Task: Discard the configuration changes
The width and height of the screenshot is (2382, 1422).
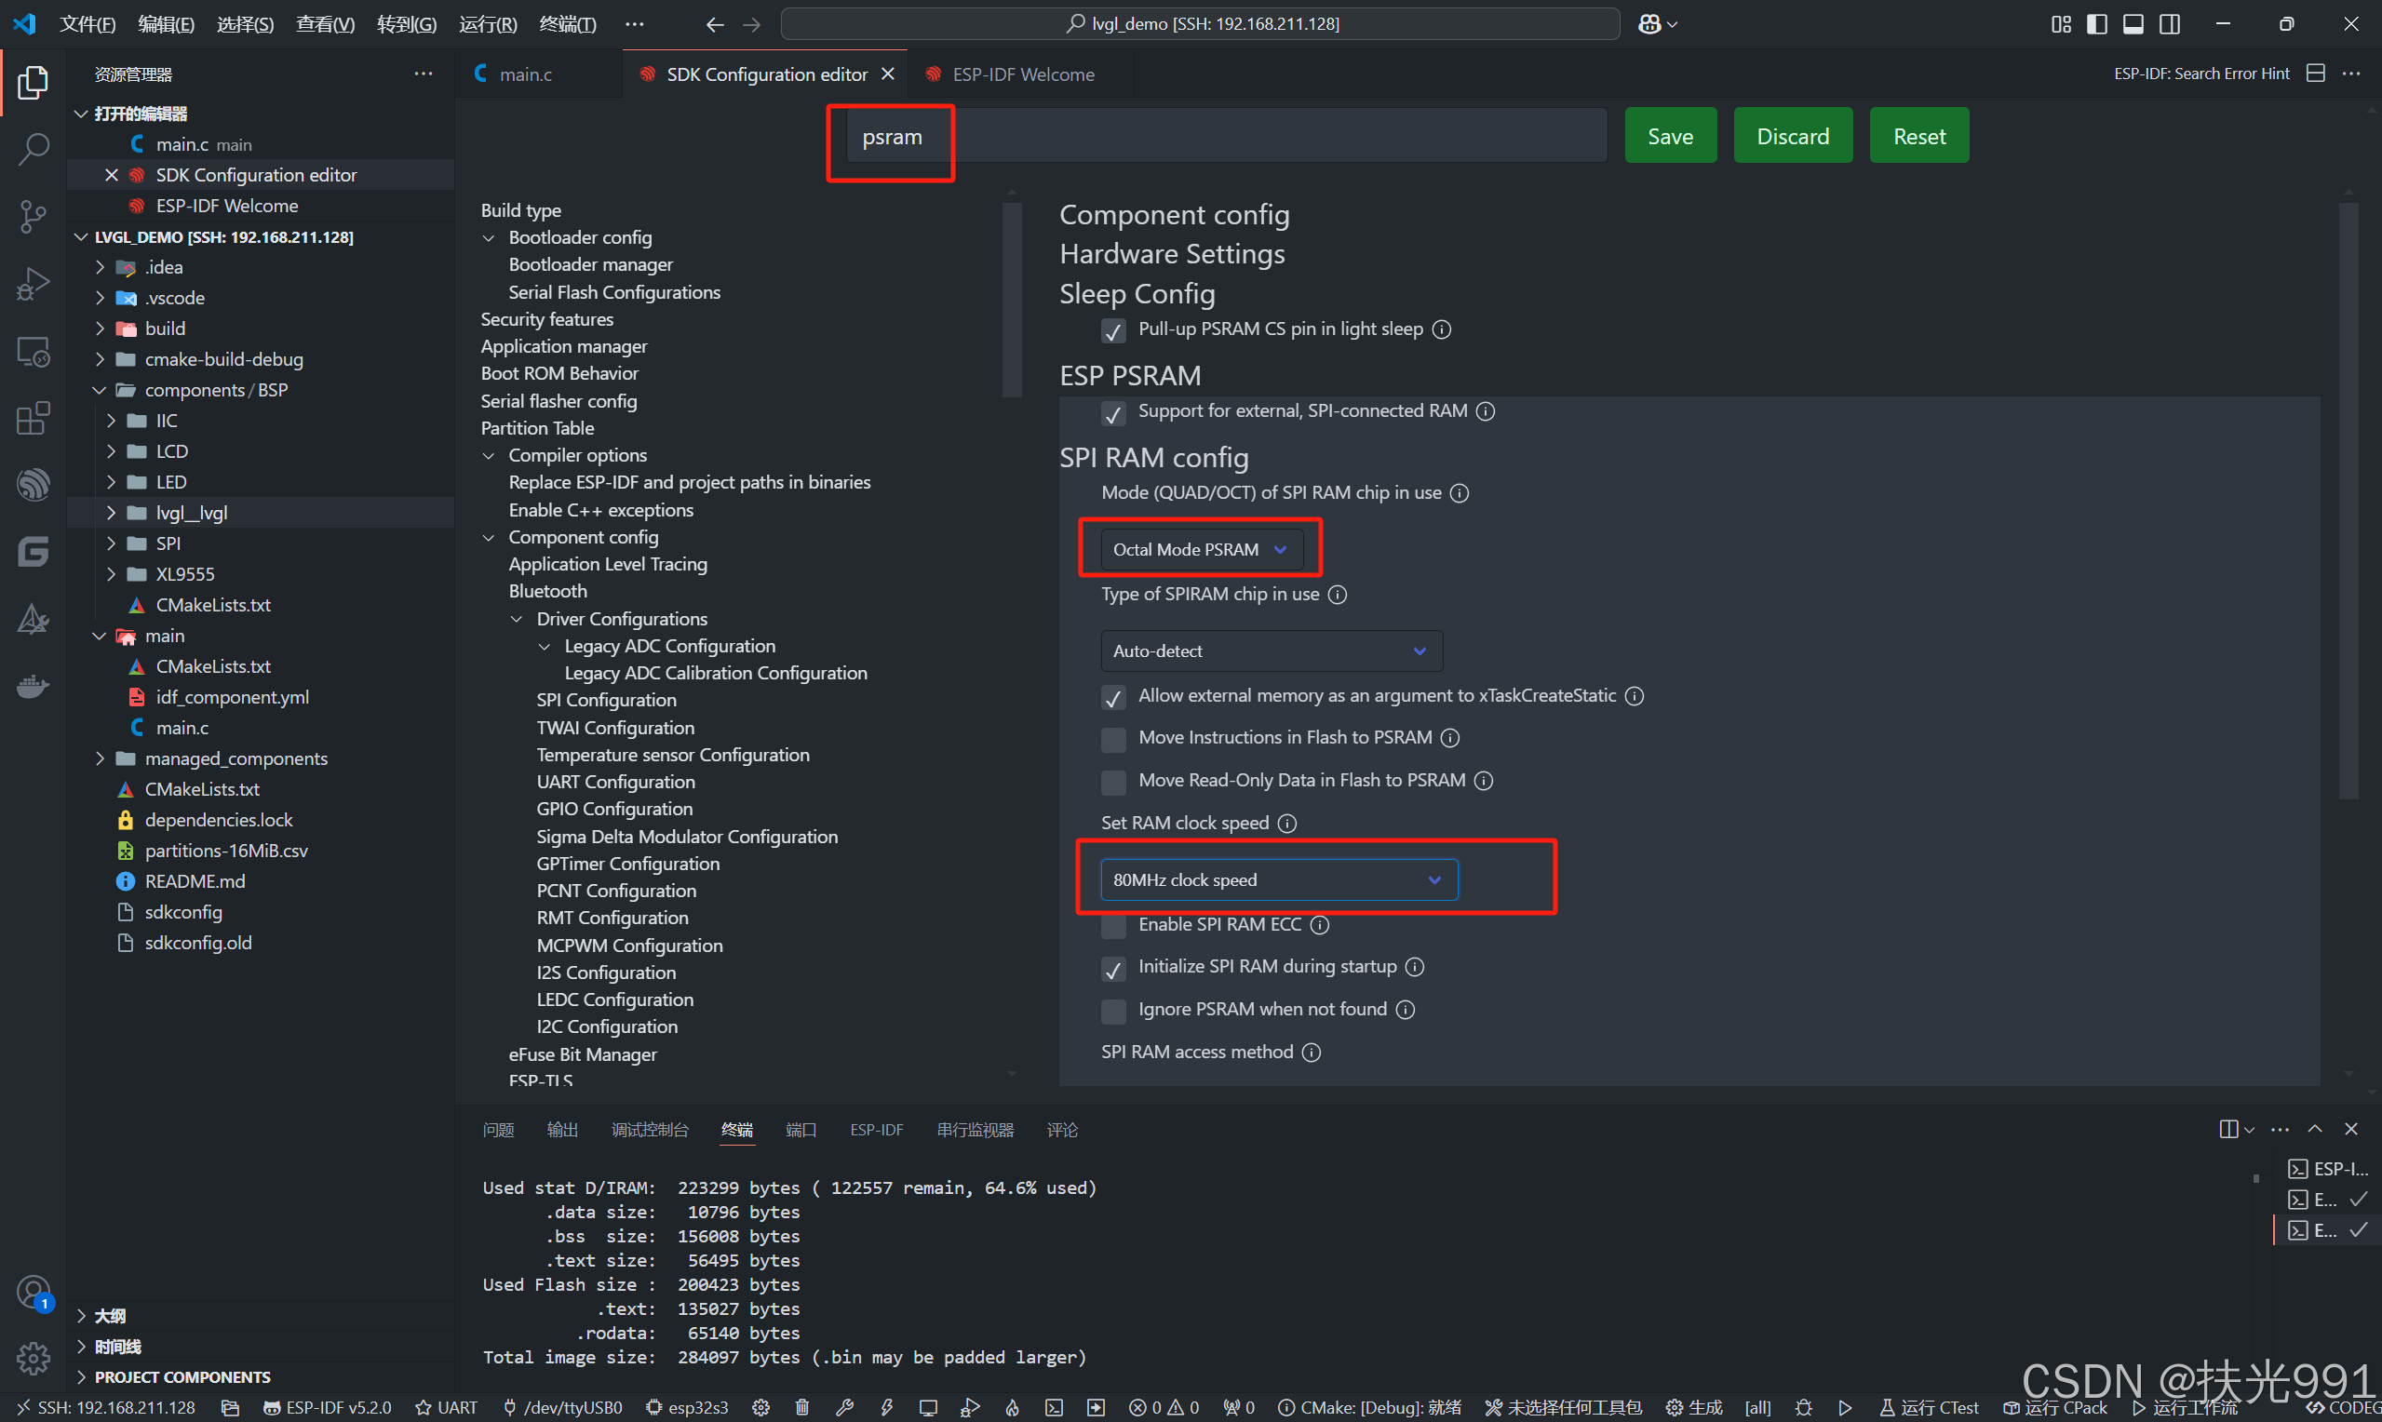Action: (1792, 135)
